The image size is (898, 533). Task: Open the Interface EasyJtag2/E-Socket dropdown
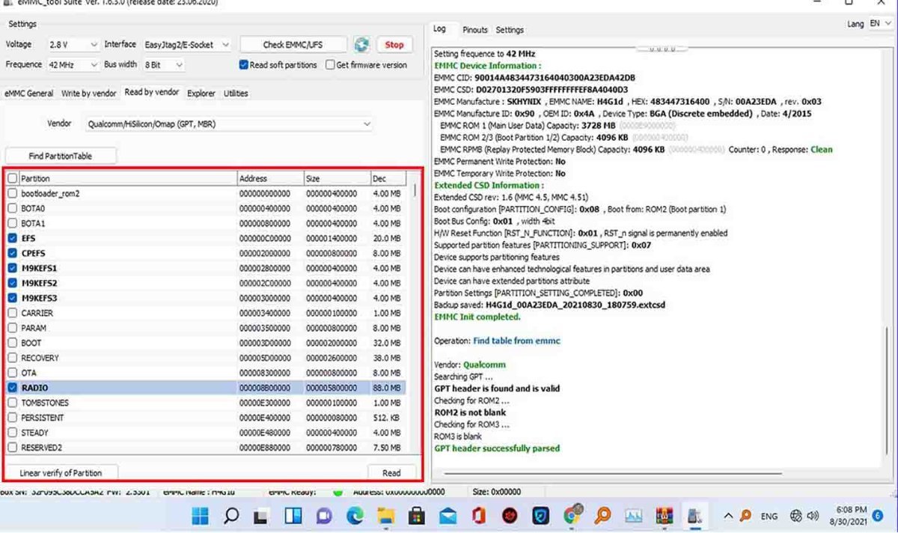click(x=186, y=45)
